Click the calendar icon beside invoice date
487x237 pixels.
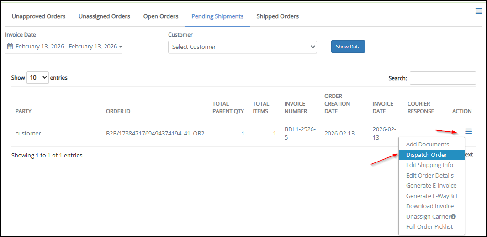coord(10,47)
